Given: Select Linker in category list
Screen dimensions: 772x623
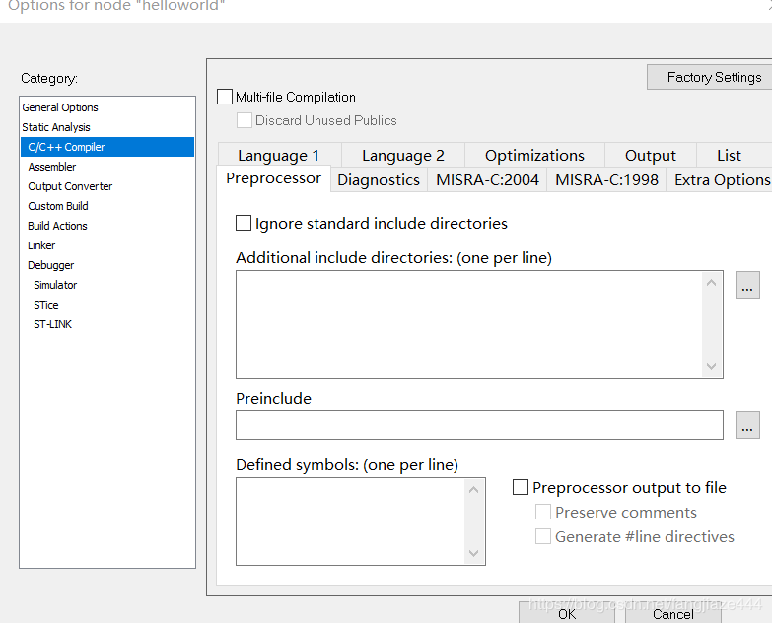Looking at the screenshot, I should click(x=41, y=245).
